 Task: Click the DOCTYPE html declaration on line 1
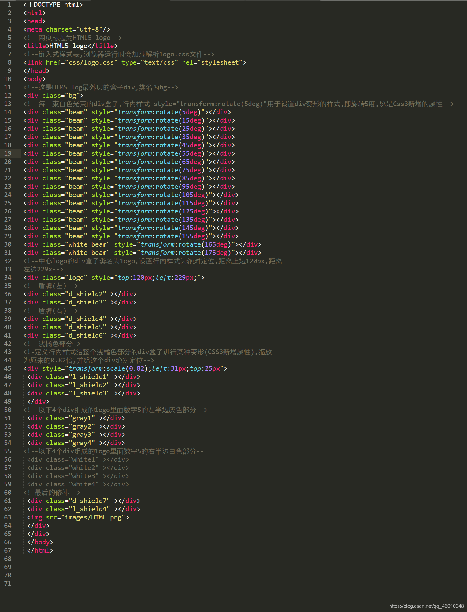pos(53,5)
